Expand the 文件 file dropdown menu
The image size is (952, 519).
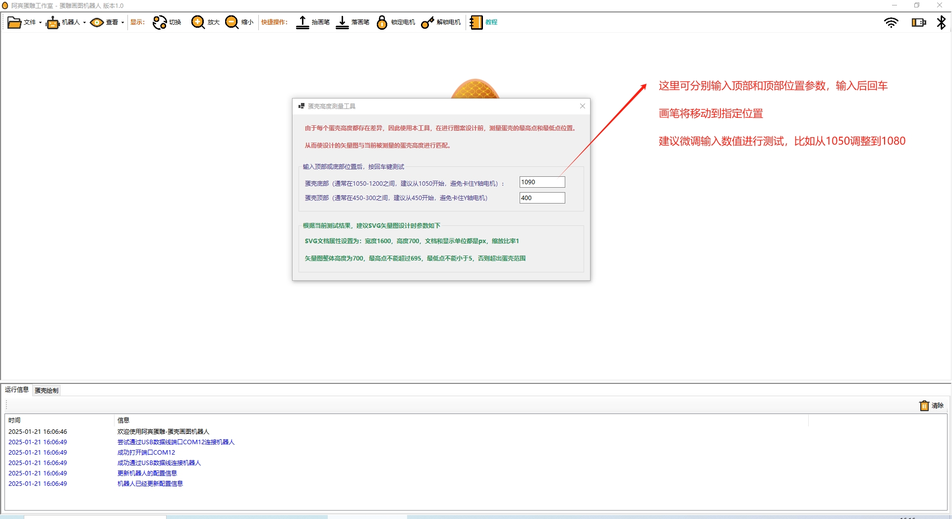point(24,22)
